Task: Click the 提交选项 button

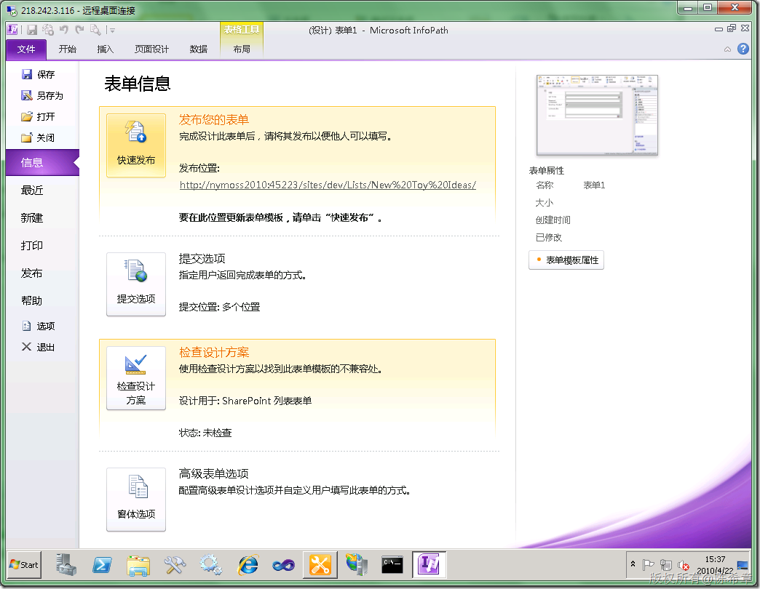Action: (x=136, y=284)
